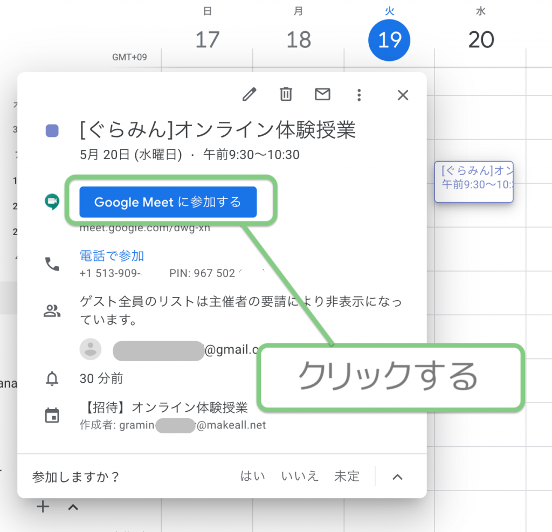Click the 作成者 creator email line
Viewport: 552px width, 532px height.
[x=172, y=425]
